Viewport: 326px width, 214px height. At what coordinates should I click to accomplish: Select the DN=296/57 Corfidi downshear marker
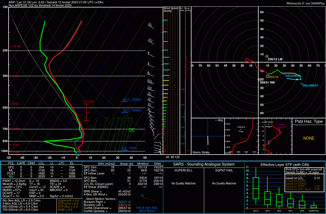302,83
